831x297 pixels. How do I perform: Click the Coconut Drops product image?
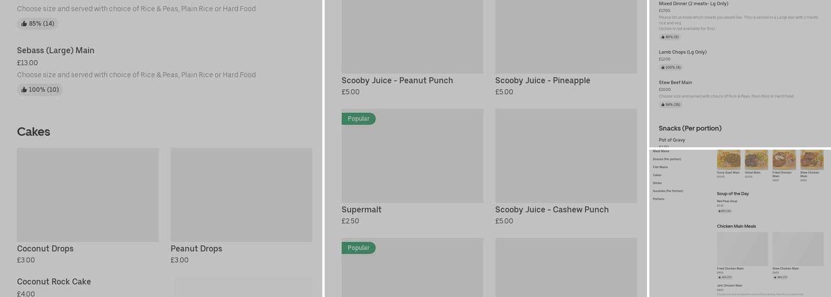pos(88,195)
